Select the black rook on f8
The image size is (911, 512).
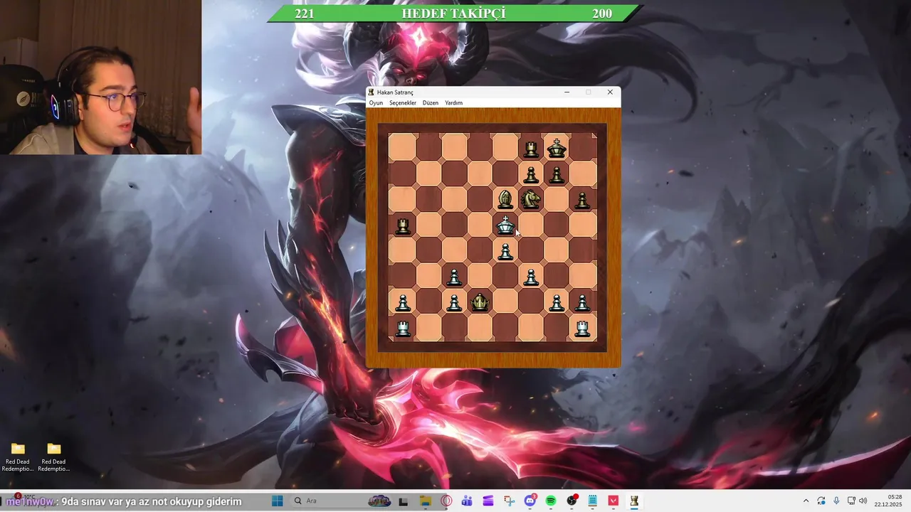click(x=531, y=148)
